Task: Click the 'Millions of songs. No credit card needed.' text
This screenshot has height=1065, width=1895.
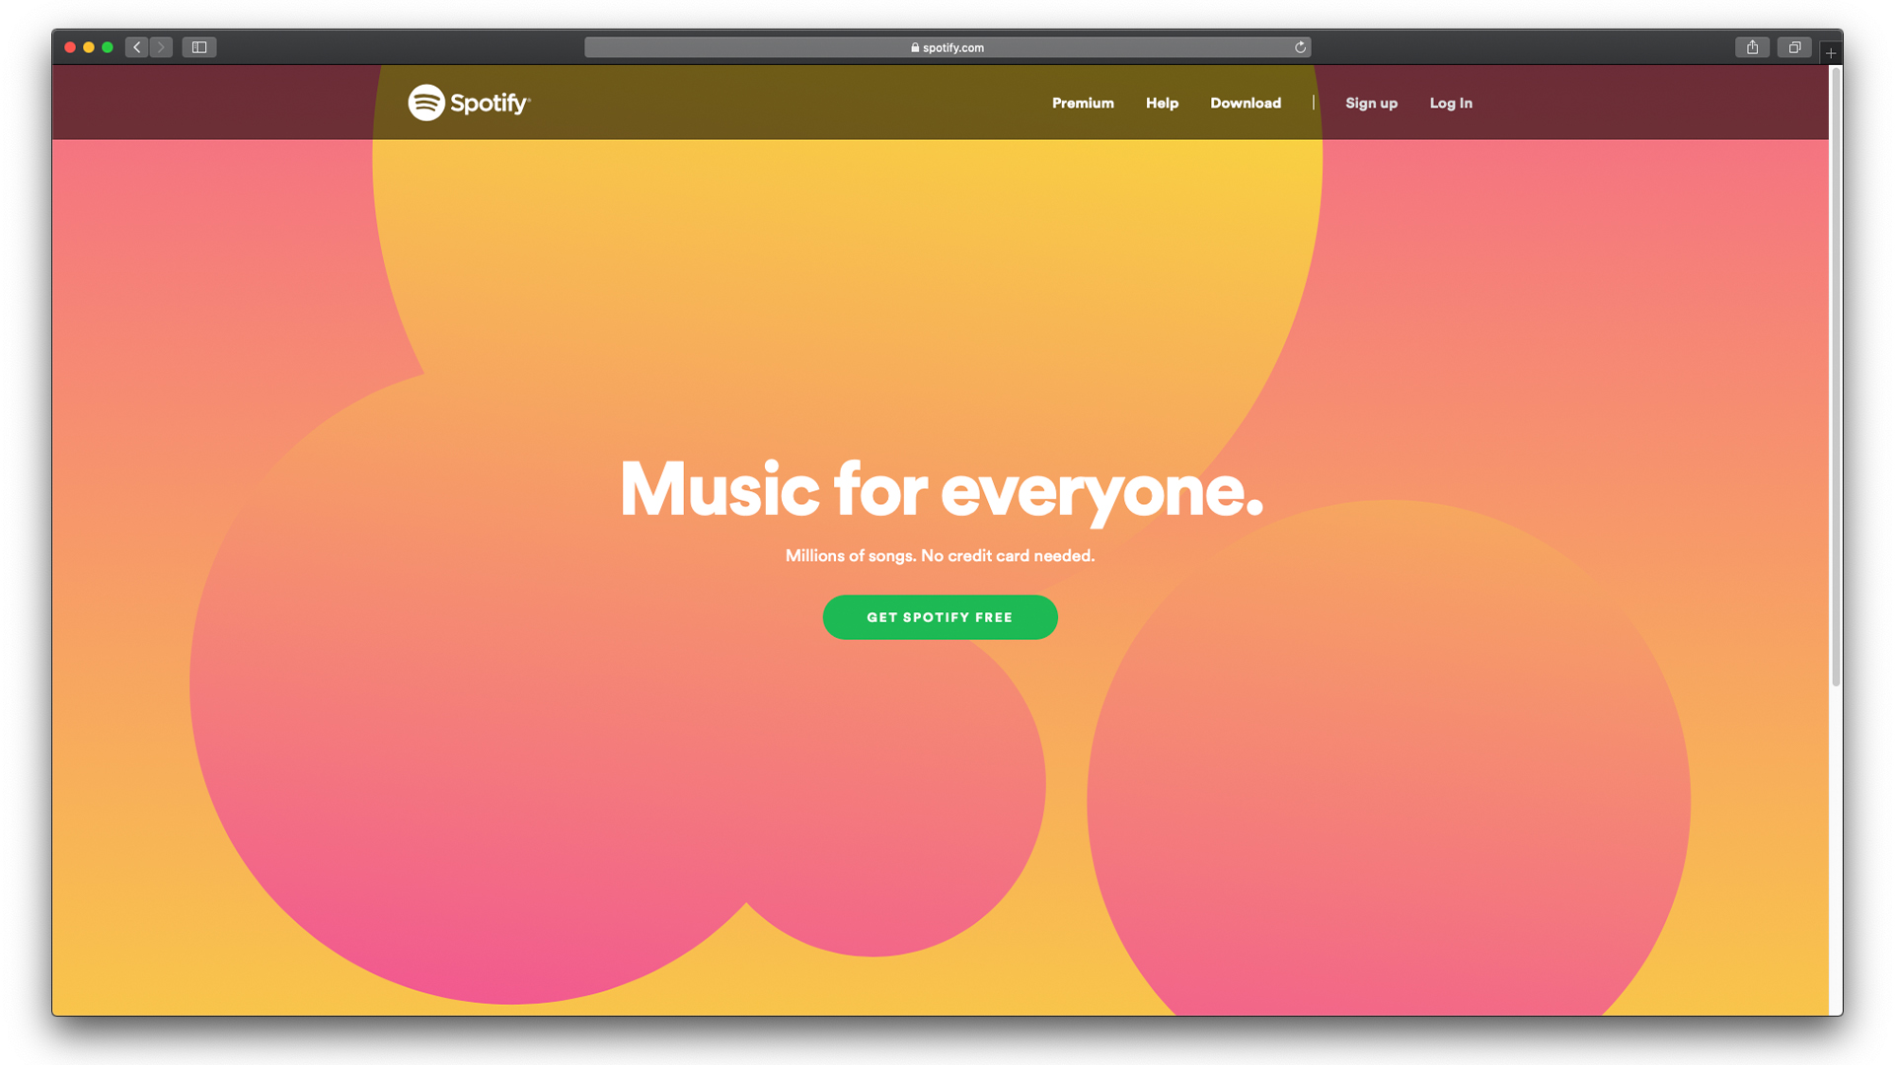Action: click(940, 556)
